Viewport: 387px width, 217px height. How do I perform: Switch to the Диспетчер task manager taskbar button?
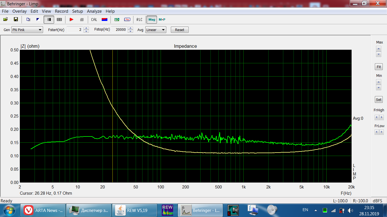88,210
